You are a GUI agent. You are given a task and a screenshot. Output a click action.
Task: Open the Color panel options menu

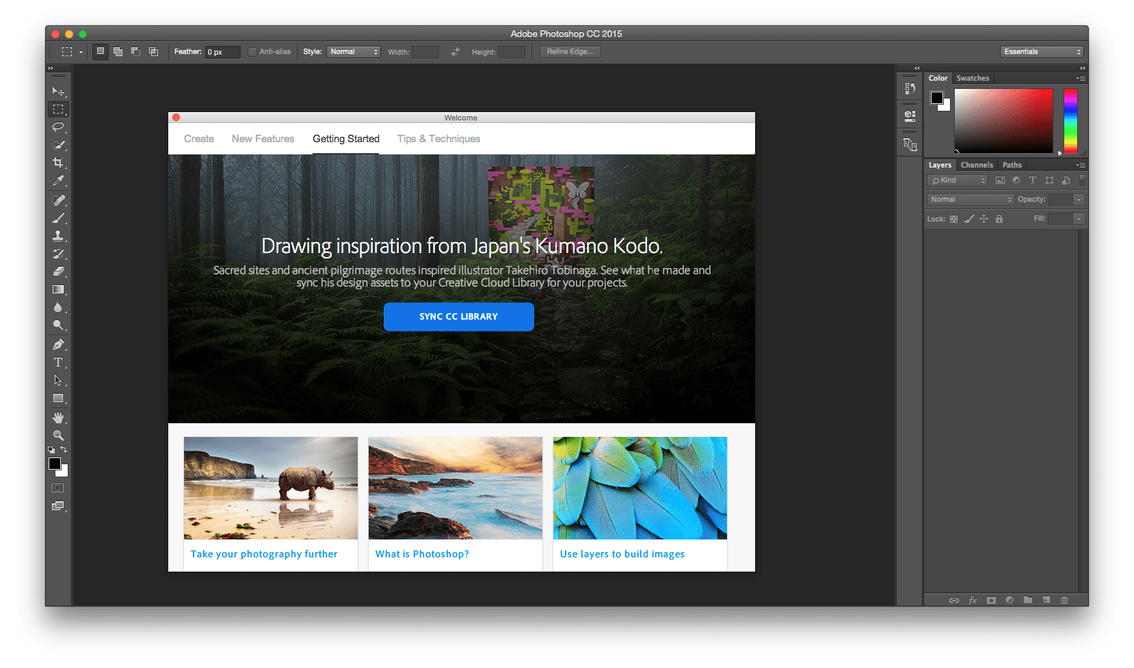pos(1081,79)
